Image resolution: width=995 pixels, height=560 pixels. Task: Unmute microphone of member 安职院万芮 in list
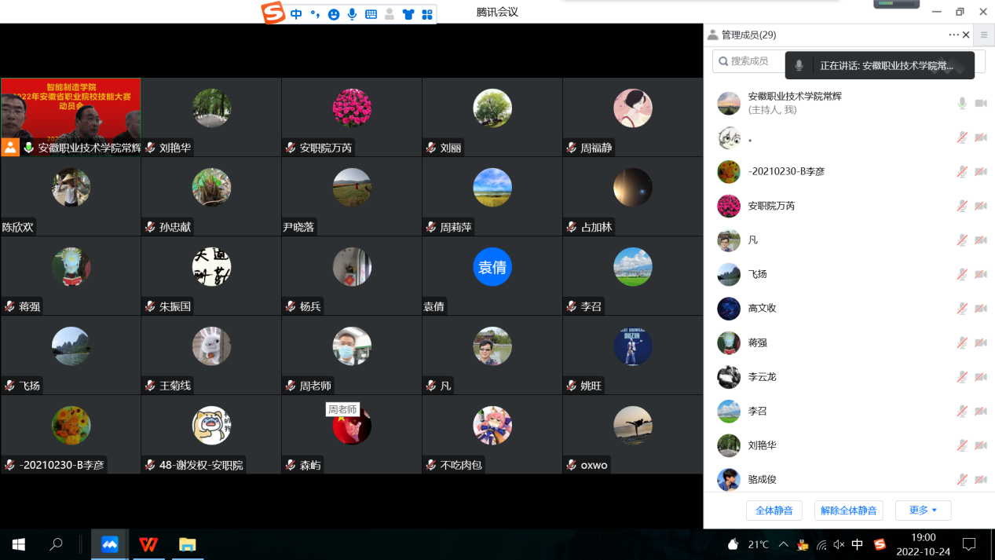click(962, 206)
